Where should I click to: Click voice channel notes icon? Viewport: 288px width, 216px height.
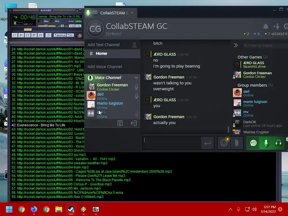point(120,123)
